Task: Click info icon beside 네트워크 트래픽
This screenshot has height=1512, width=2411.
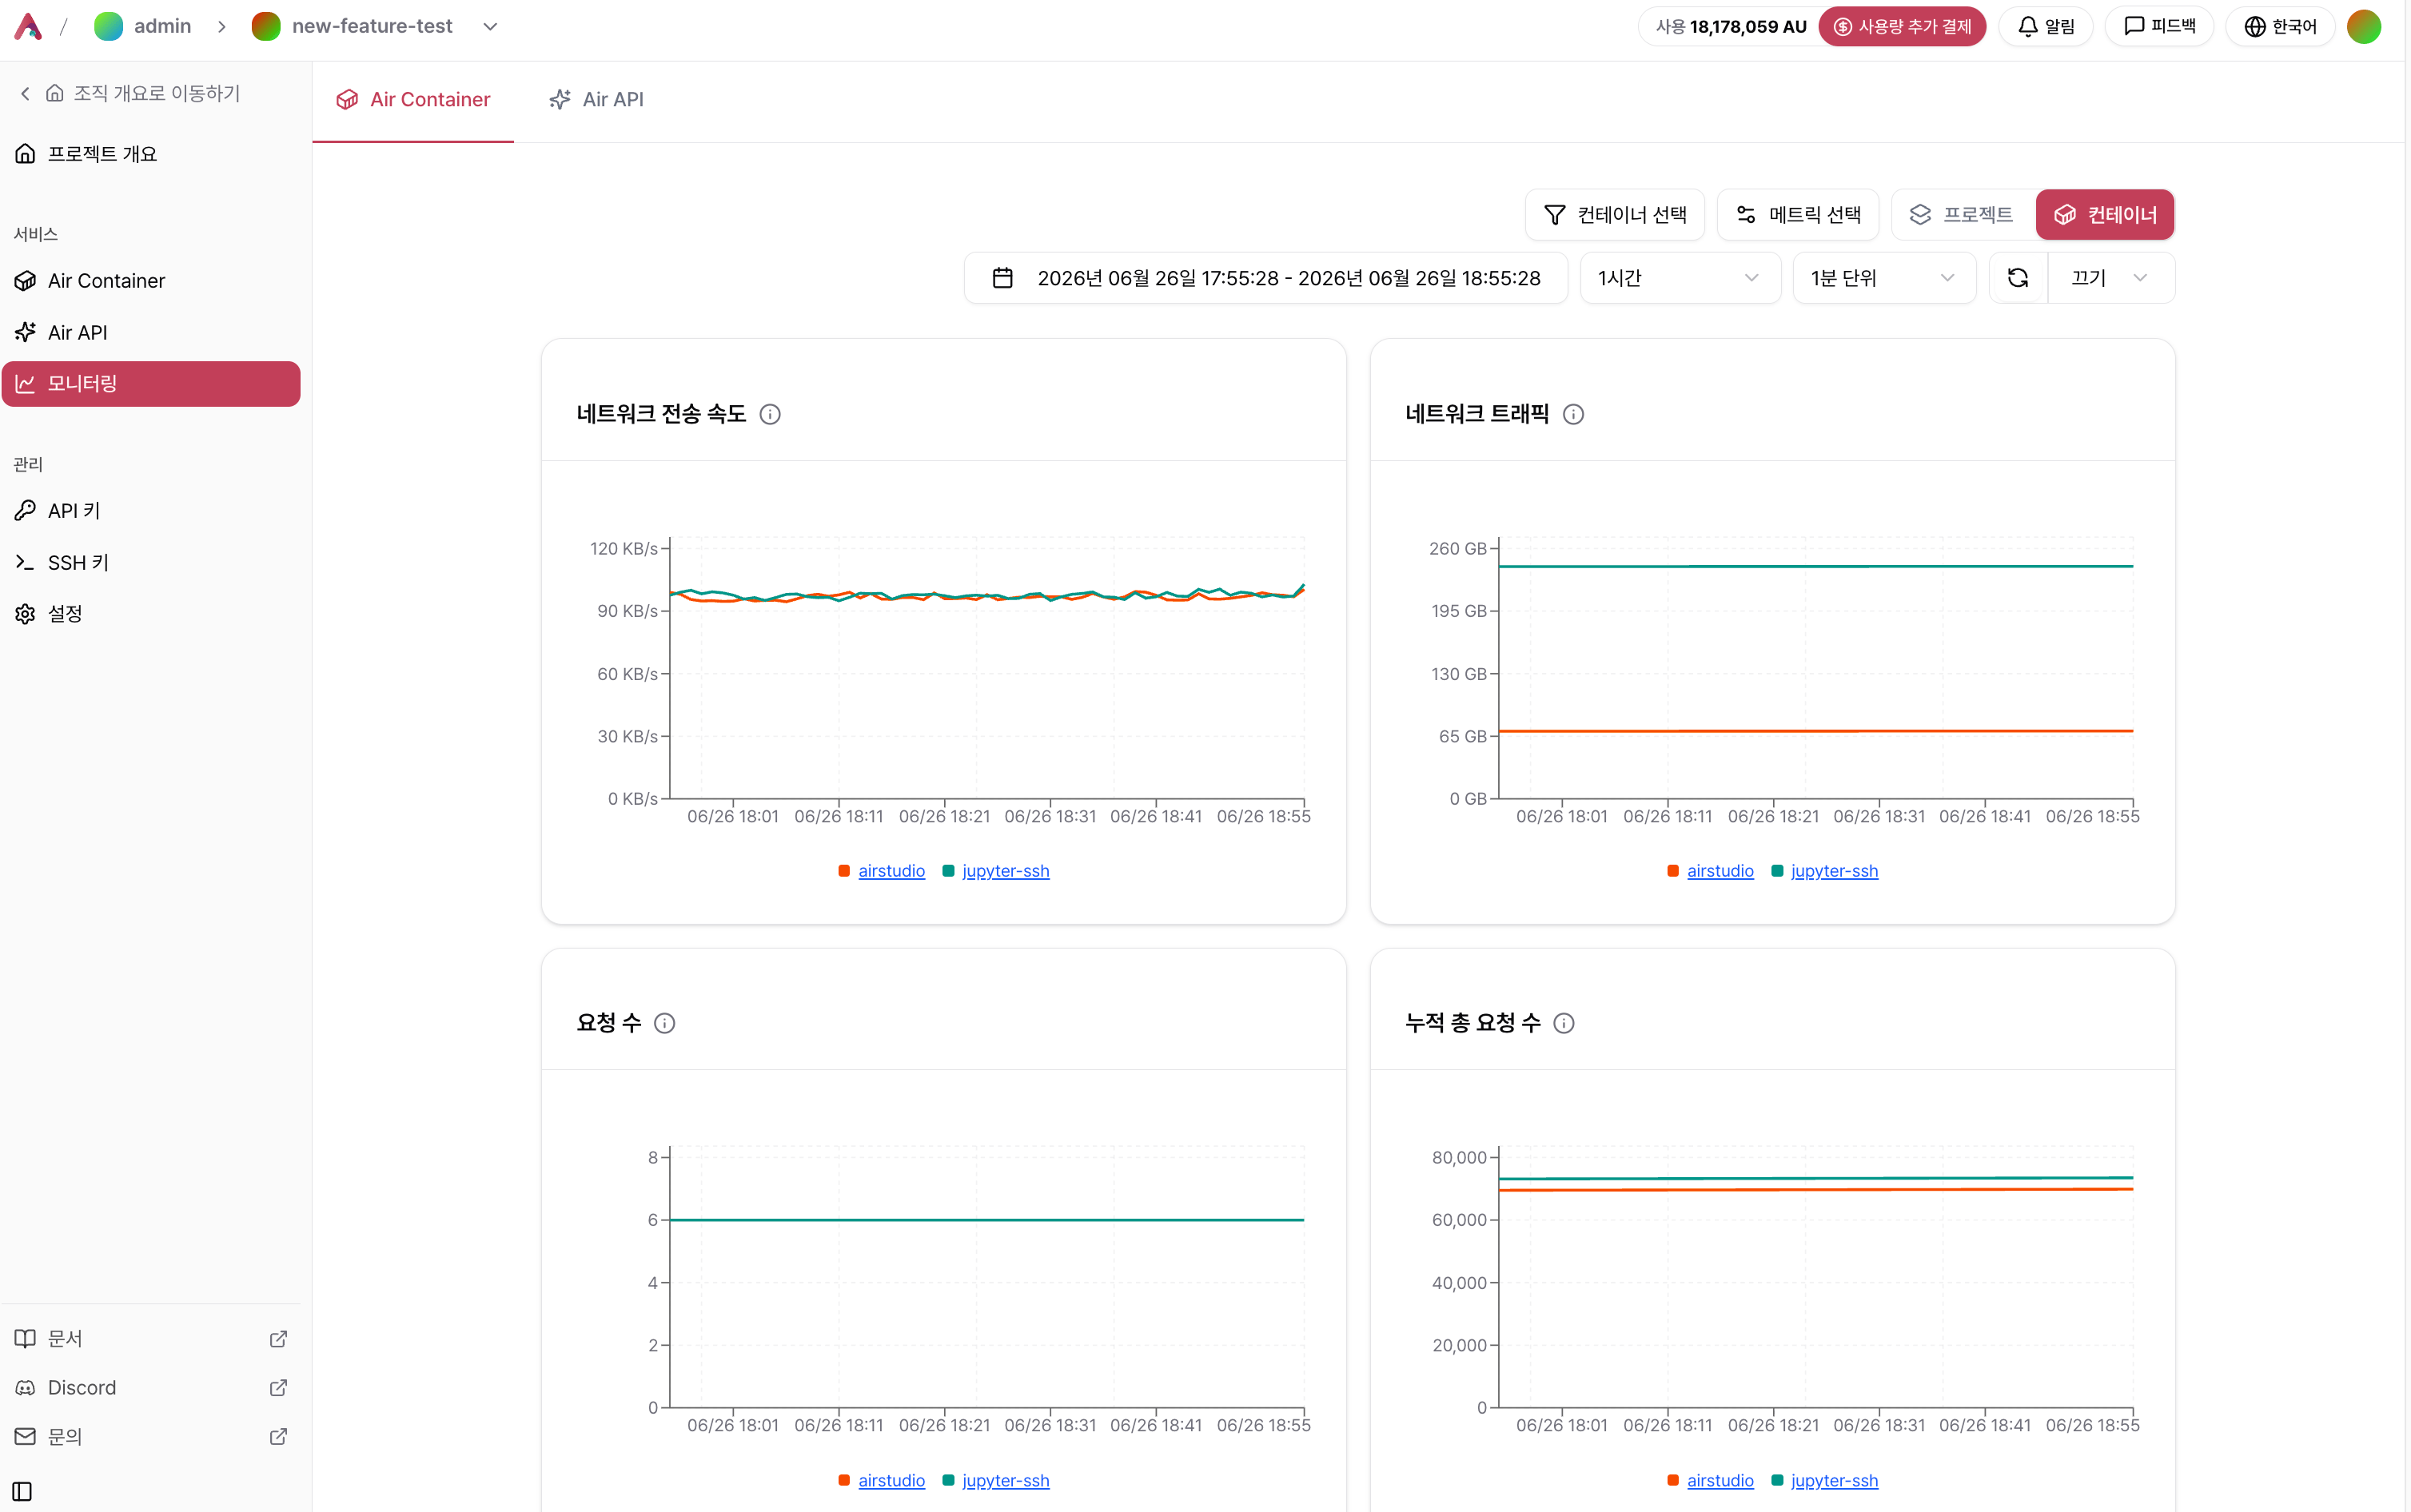Action: [1573, 414]
